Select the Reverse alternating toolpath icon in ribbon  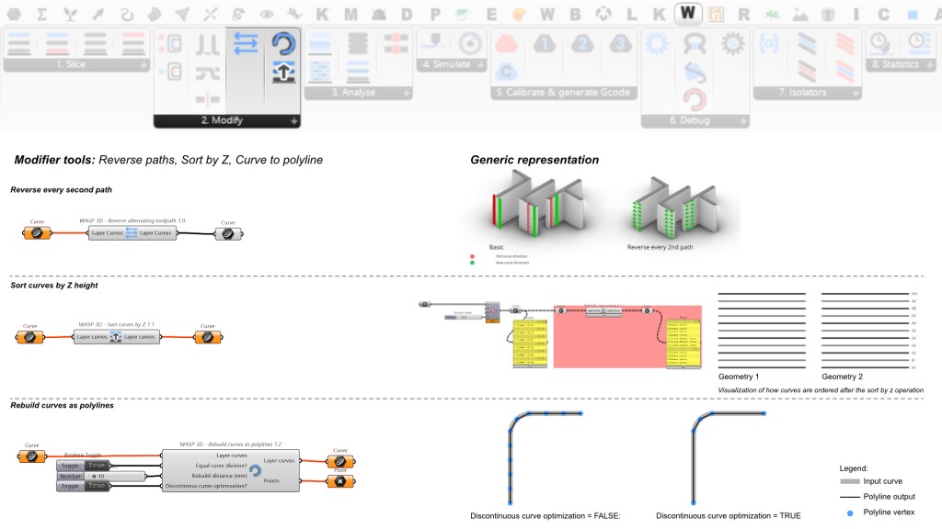click(246, 42)
